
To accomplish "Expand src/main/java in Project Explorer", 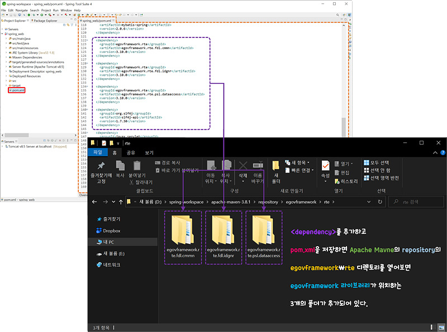I will [6, 39].
